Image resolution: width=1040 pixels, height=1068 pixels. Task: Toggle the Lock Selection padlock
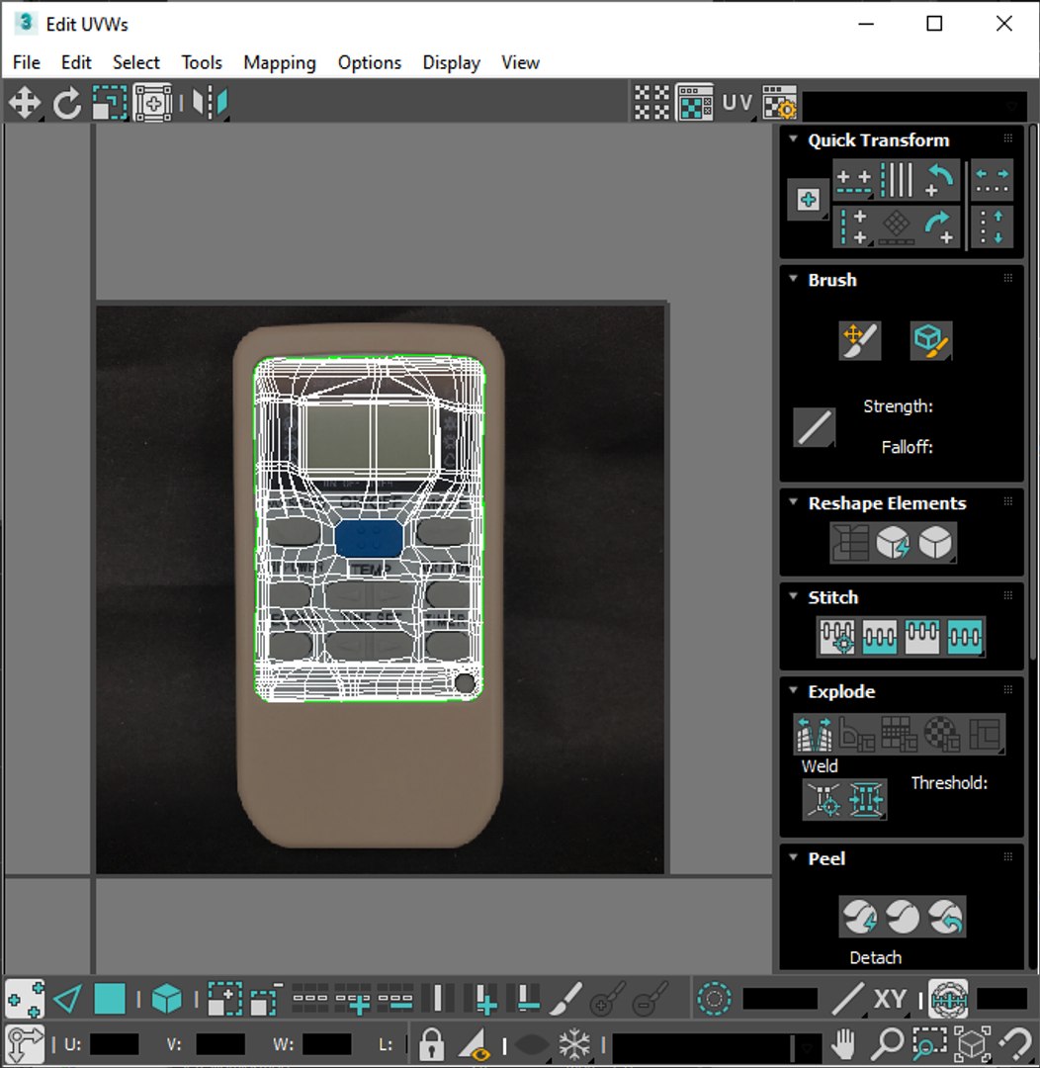(x=431, y=1043)
